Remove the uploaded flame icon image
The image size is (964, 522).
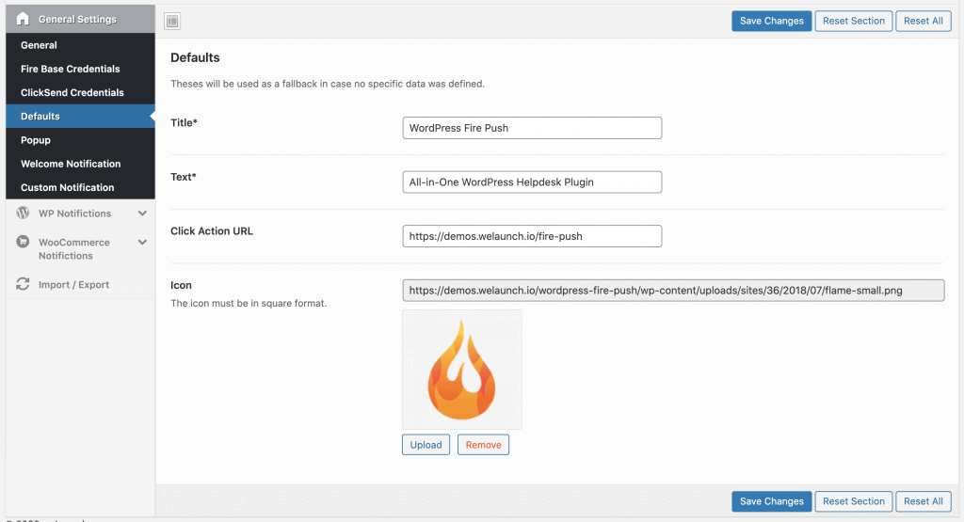click(483, 445)
